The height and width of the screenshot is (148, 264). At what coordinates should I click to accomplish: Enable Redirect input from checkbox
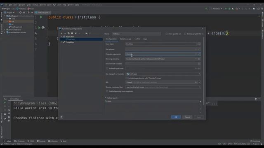pyautogui.click(x=107, y=69)
